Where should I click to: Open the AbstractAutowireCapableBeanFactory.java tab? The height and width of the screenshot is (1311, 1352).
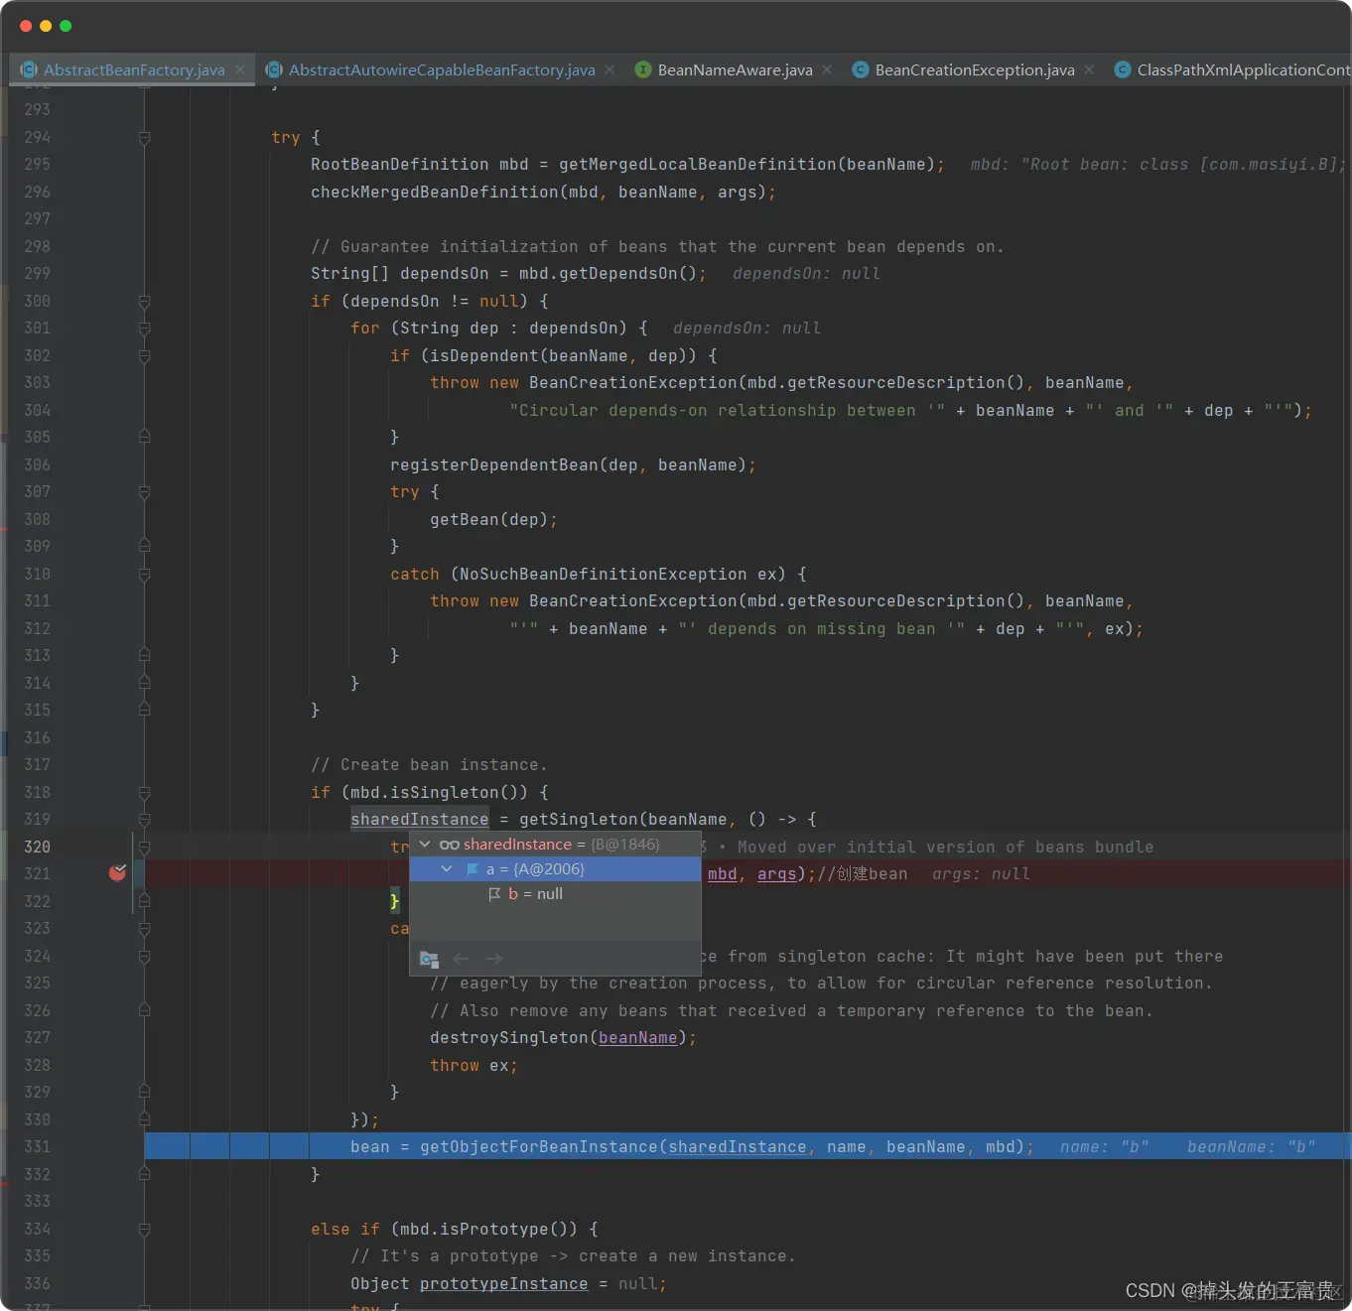tap(442, 69)
